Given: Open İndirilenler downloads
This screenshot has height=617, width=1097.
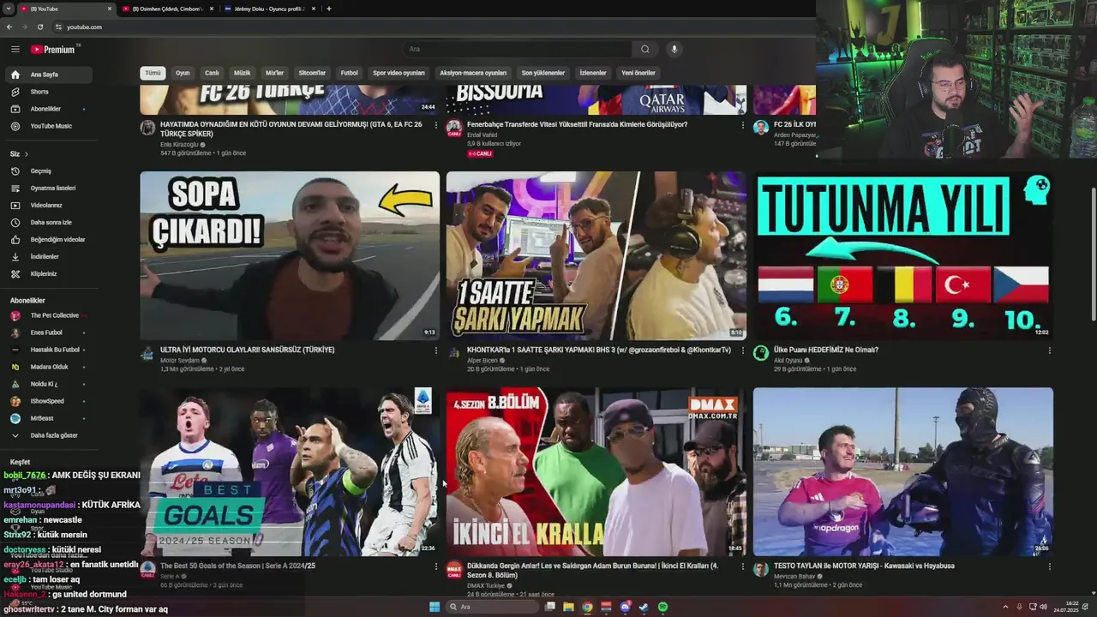Looking at the screenshot, I should 48,256.
